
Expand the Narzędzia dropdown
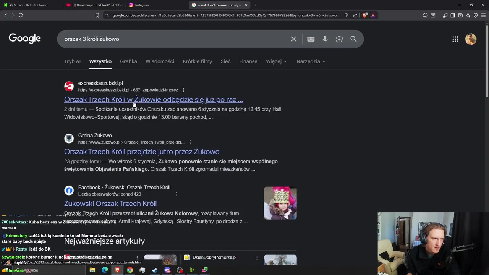(311, 61)
